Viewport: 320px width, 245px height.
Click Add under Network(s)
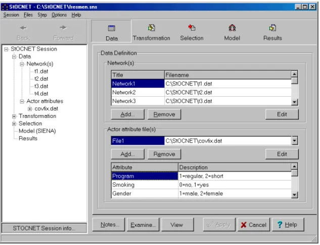pos(128,114)
